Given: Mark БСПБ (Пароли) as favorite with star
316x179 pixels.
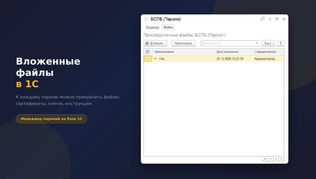Looking at the screenshot, I should (146, 19).
